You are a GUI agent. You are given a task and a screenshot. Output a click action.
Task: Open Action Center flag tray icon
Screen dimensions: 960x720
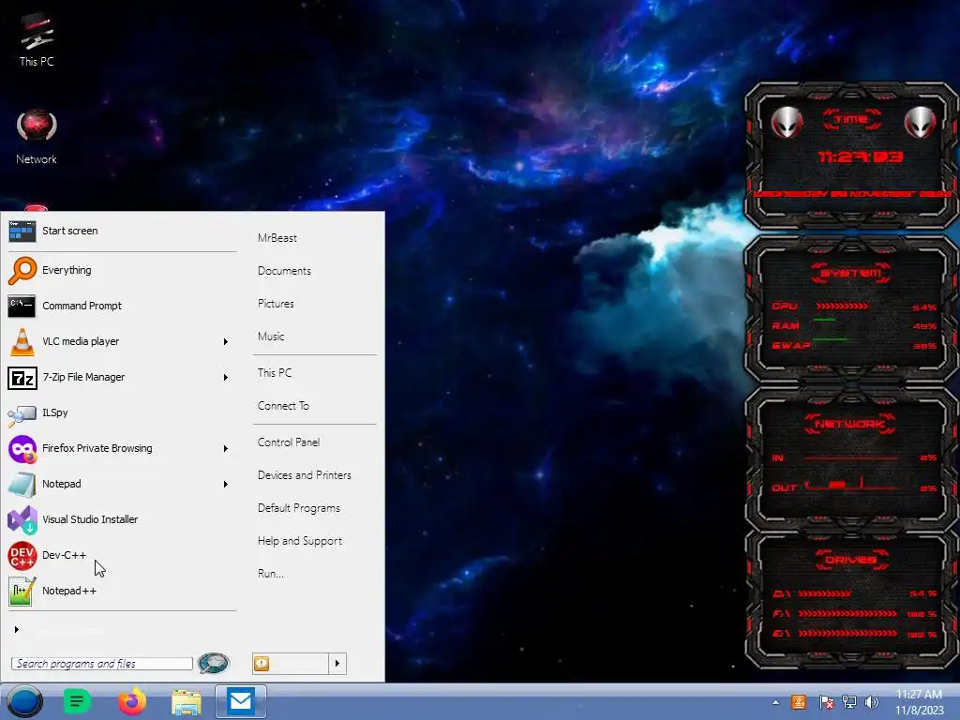tap(826, 702)
